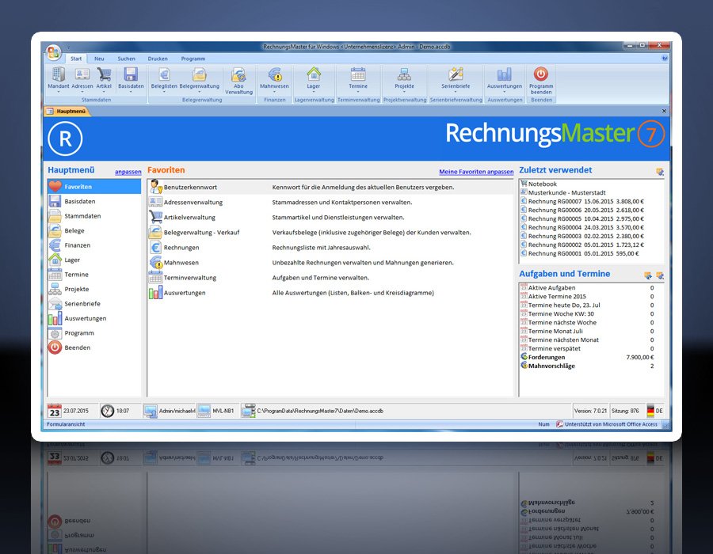This screenshot has width=713, height=554.
Task: Close the Hauptmenü tab with X button
Action: (x=664, y=111)
